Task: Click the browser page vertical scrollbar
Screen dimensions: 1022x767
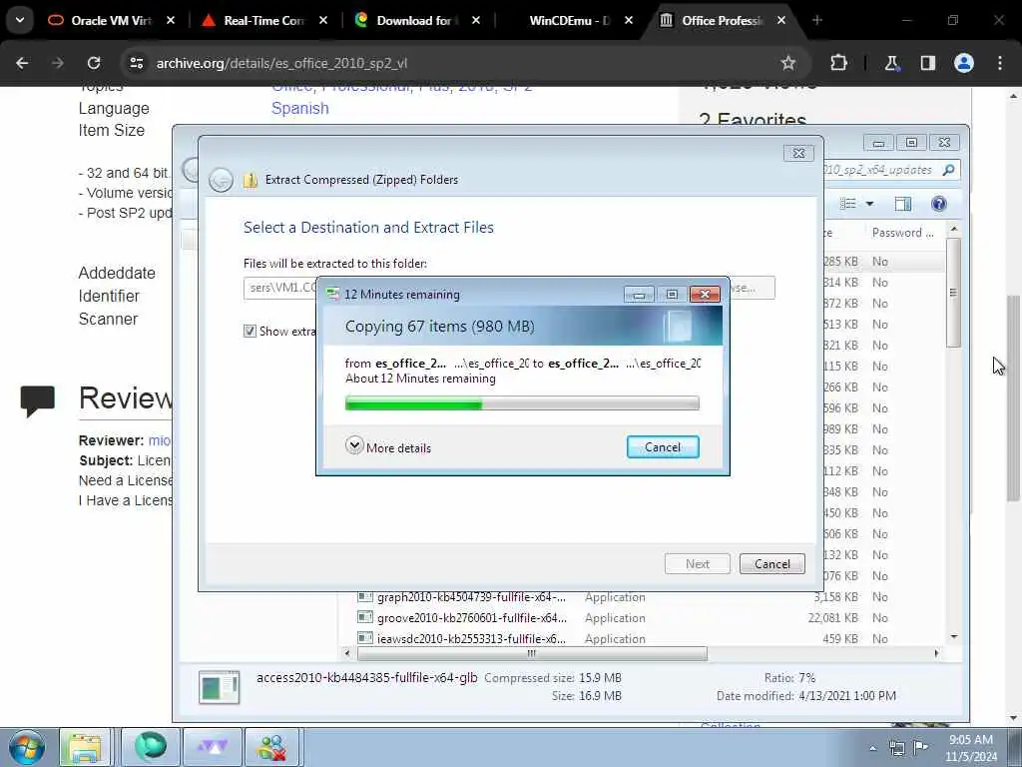Action: [1013, 398]
